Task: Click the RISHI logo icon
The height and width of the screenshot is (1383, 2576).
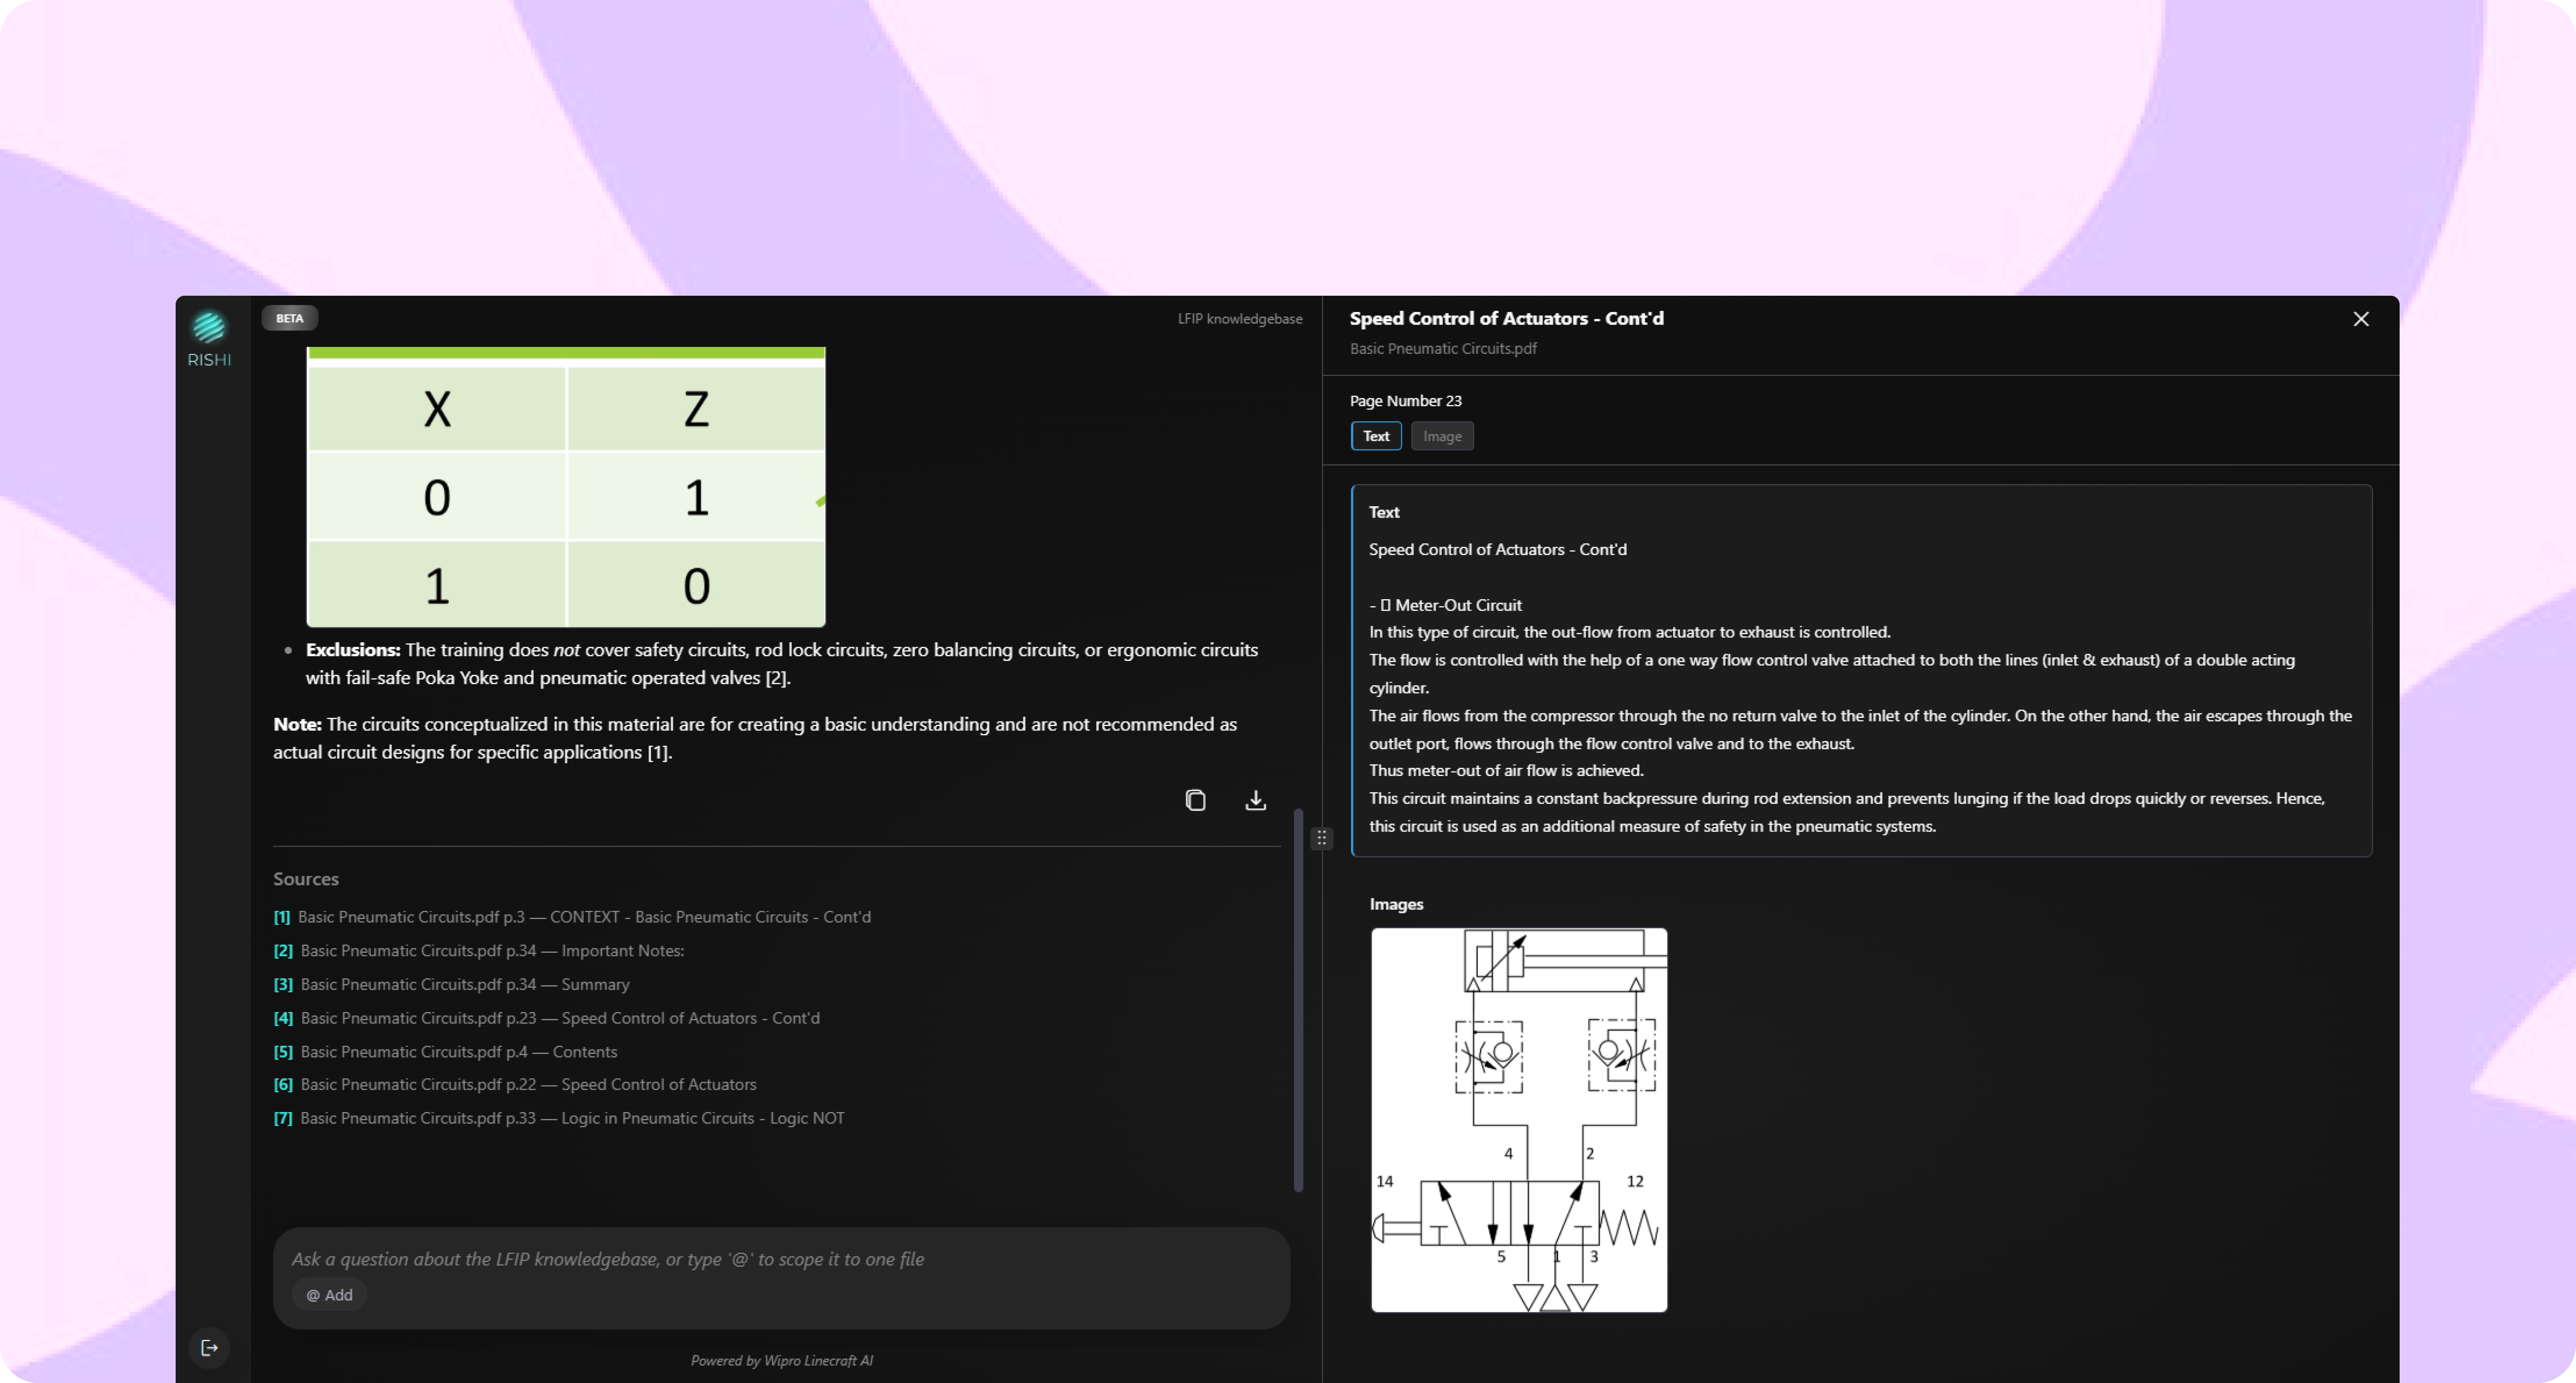Action: (x=209, y=328)
